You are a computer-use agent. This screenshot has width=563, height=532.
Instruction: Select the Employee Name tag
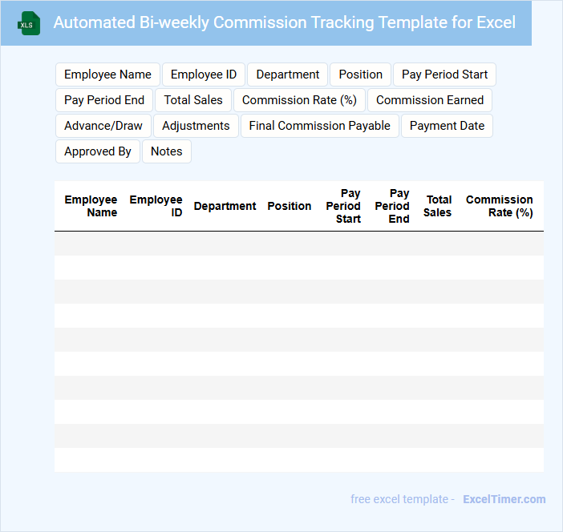107,75
